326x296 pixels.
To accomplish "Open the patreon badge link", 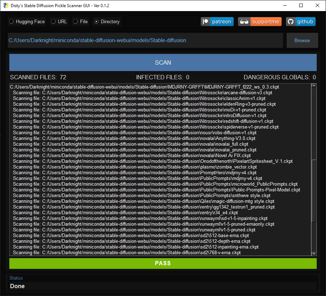I will pos(217,21).
